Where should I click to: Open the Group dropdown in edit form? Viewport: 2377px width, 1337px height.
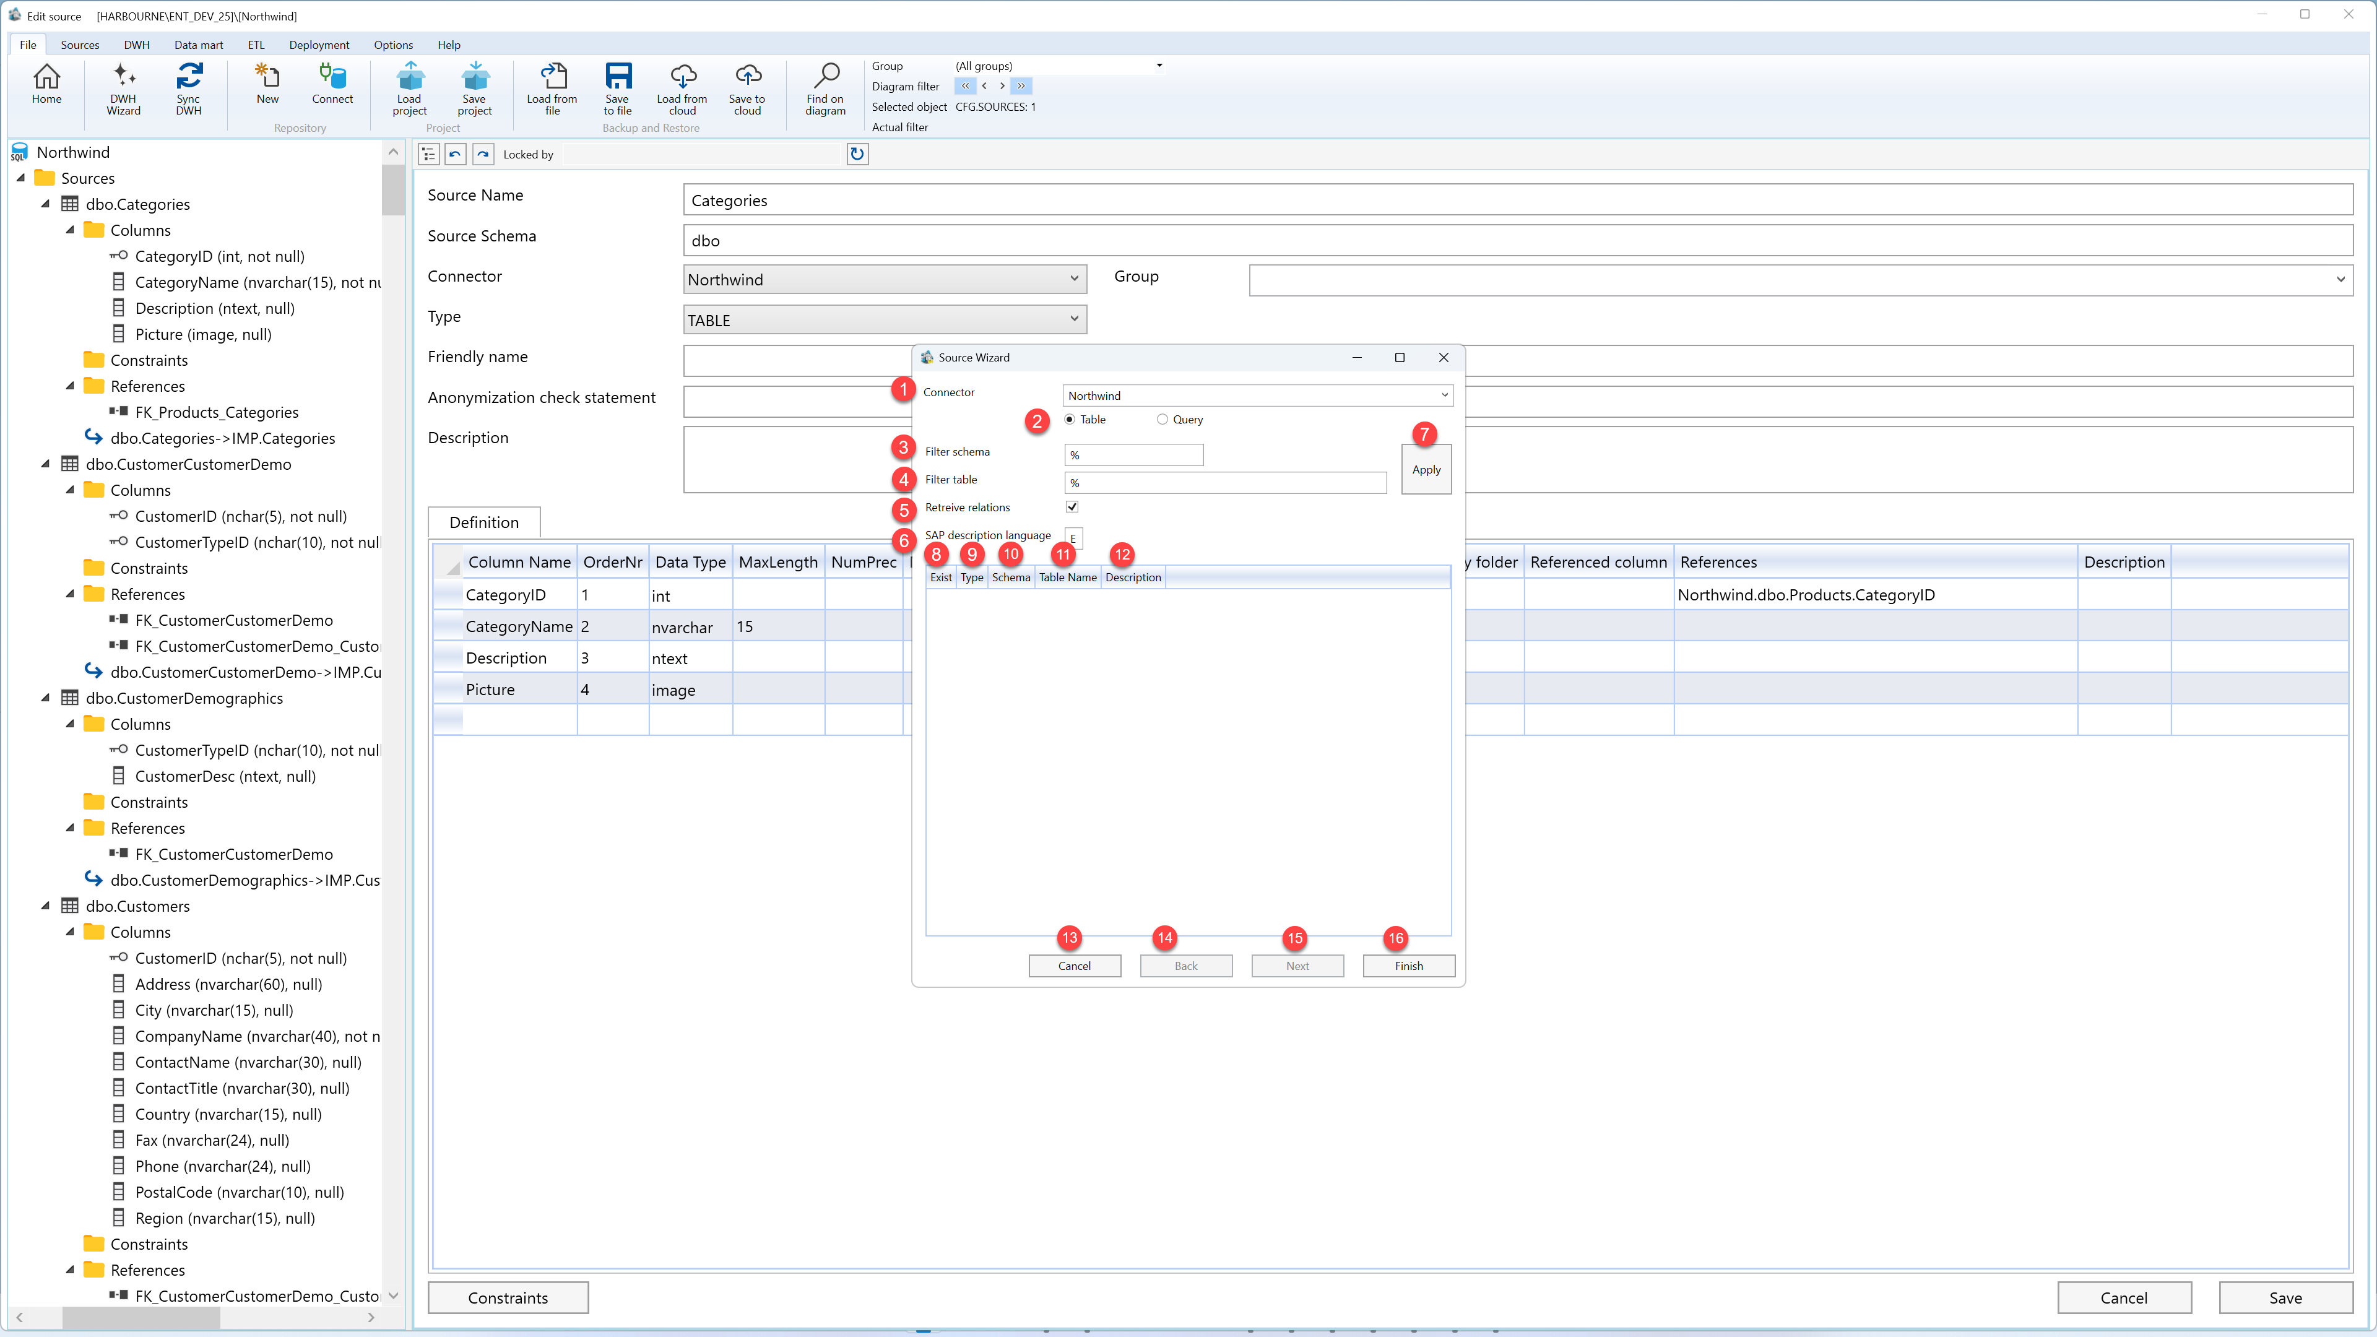[2340, 280]
